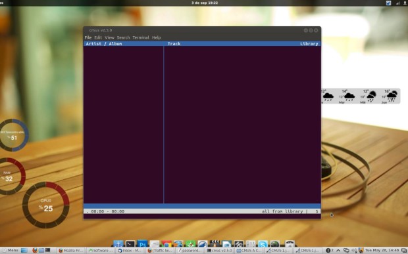Click the Library label in header
The height and width of the screenshot is (254, 408).
(x=309, y=43)
